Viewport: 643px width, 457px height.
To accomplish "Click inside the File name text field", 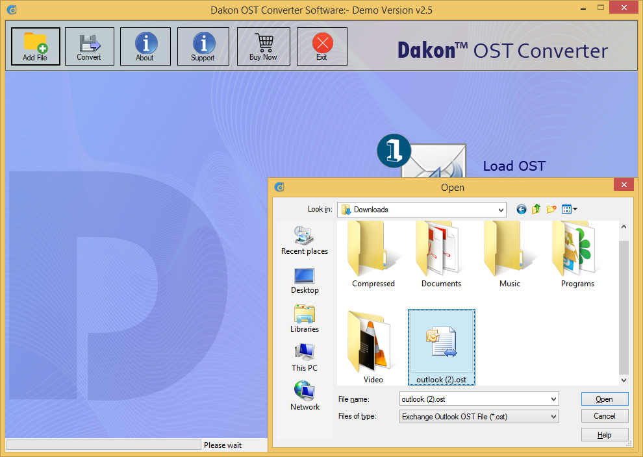I will (x=474, y=399).
